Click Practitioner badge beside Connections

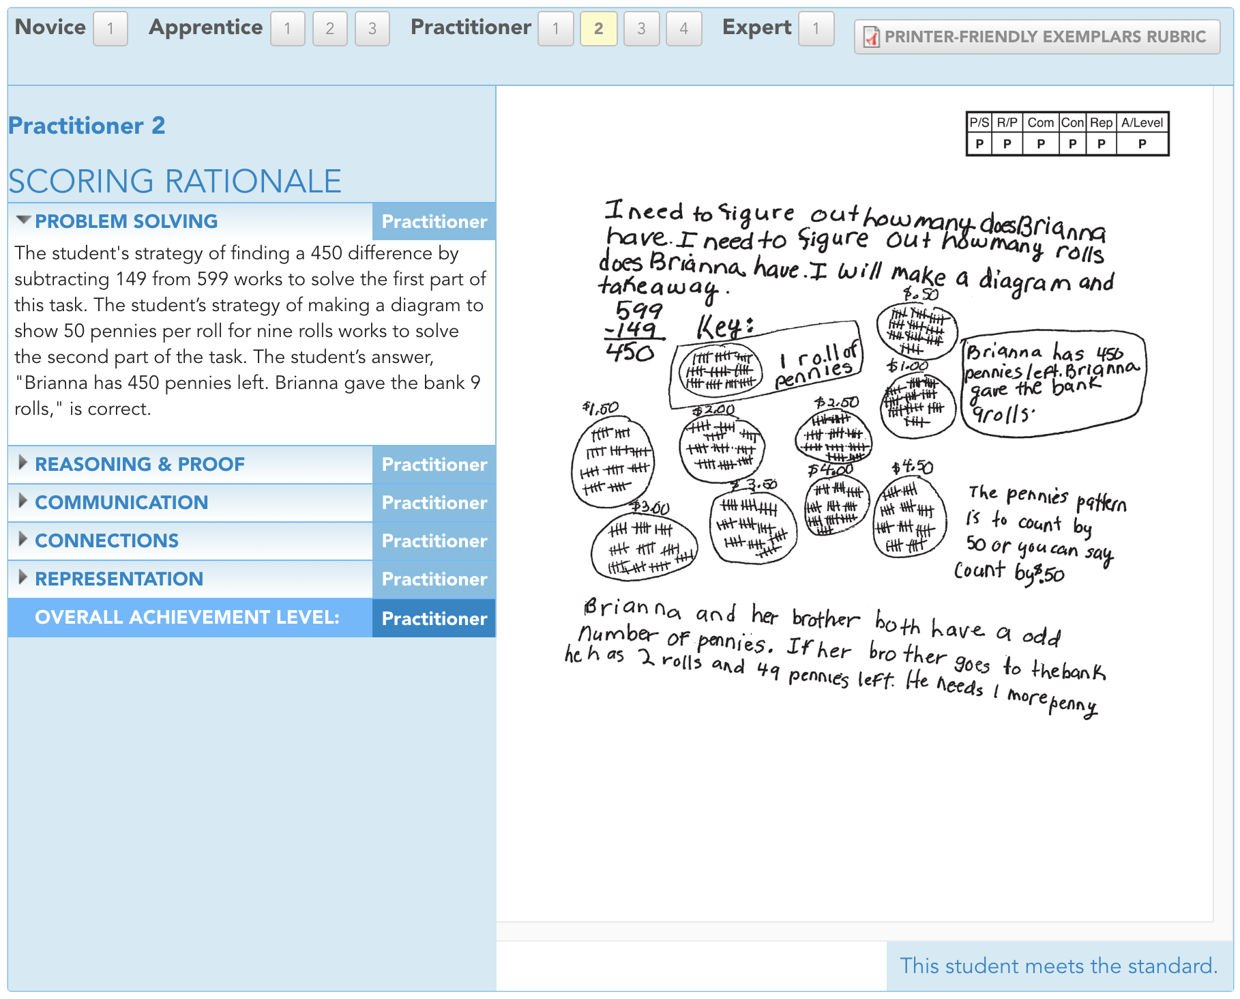(x=434, y=541)
